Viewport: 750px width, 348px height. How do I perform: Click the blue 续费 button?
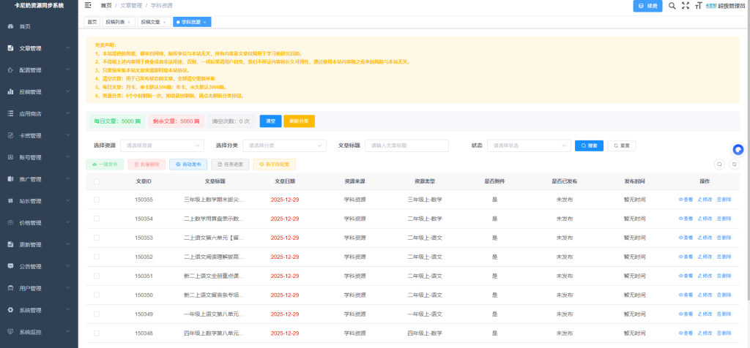647,6
